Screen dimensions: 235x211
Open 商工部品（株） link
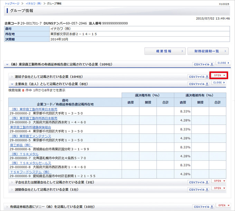(x=21, y=145)
